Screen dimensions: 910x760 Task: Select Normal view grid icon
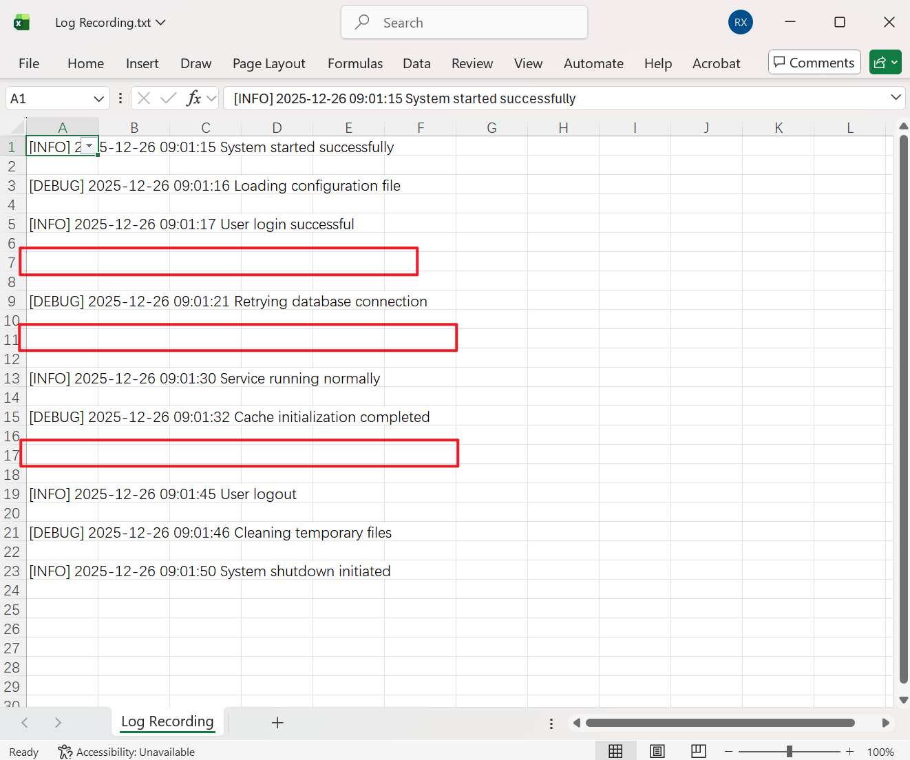[x=615, y=751]
